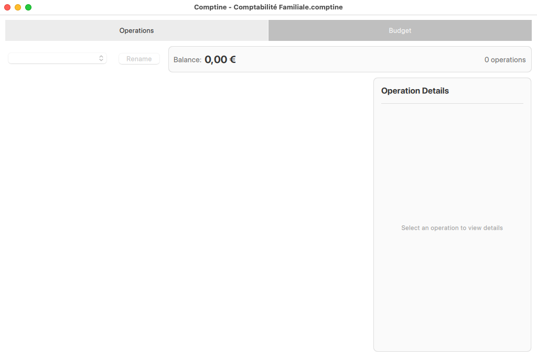The image size is (537, 357).
Task: Click "Select an operation to view details" placeholder
Action: (452, 228)
